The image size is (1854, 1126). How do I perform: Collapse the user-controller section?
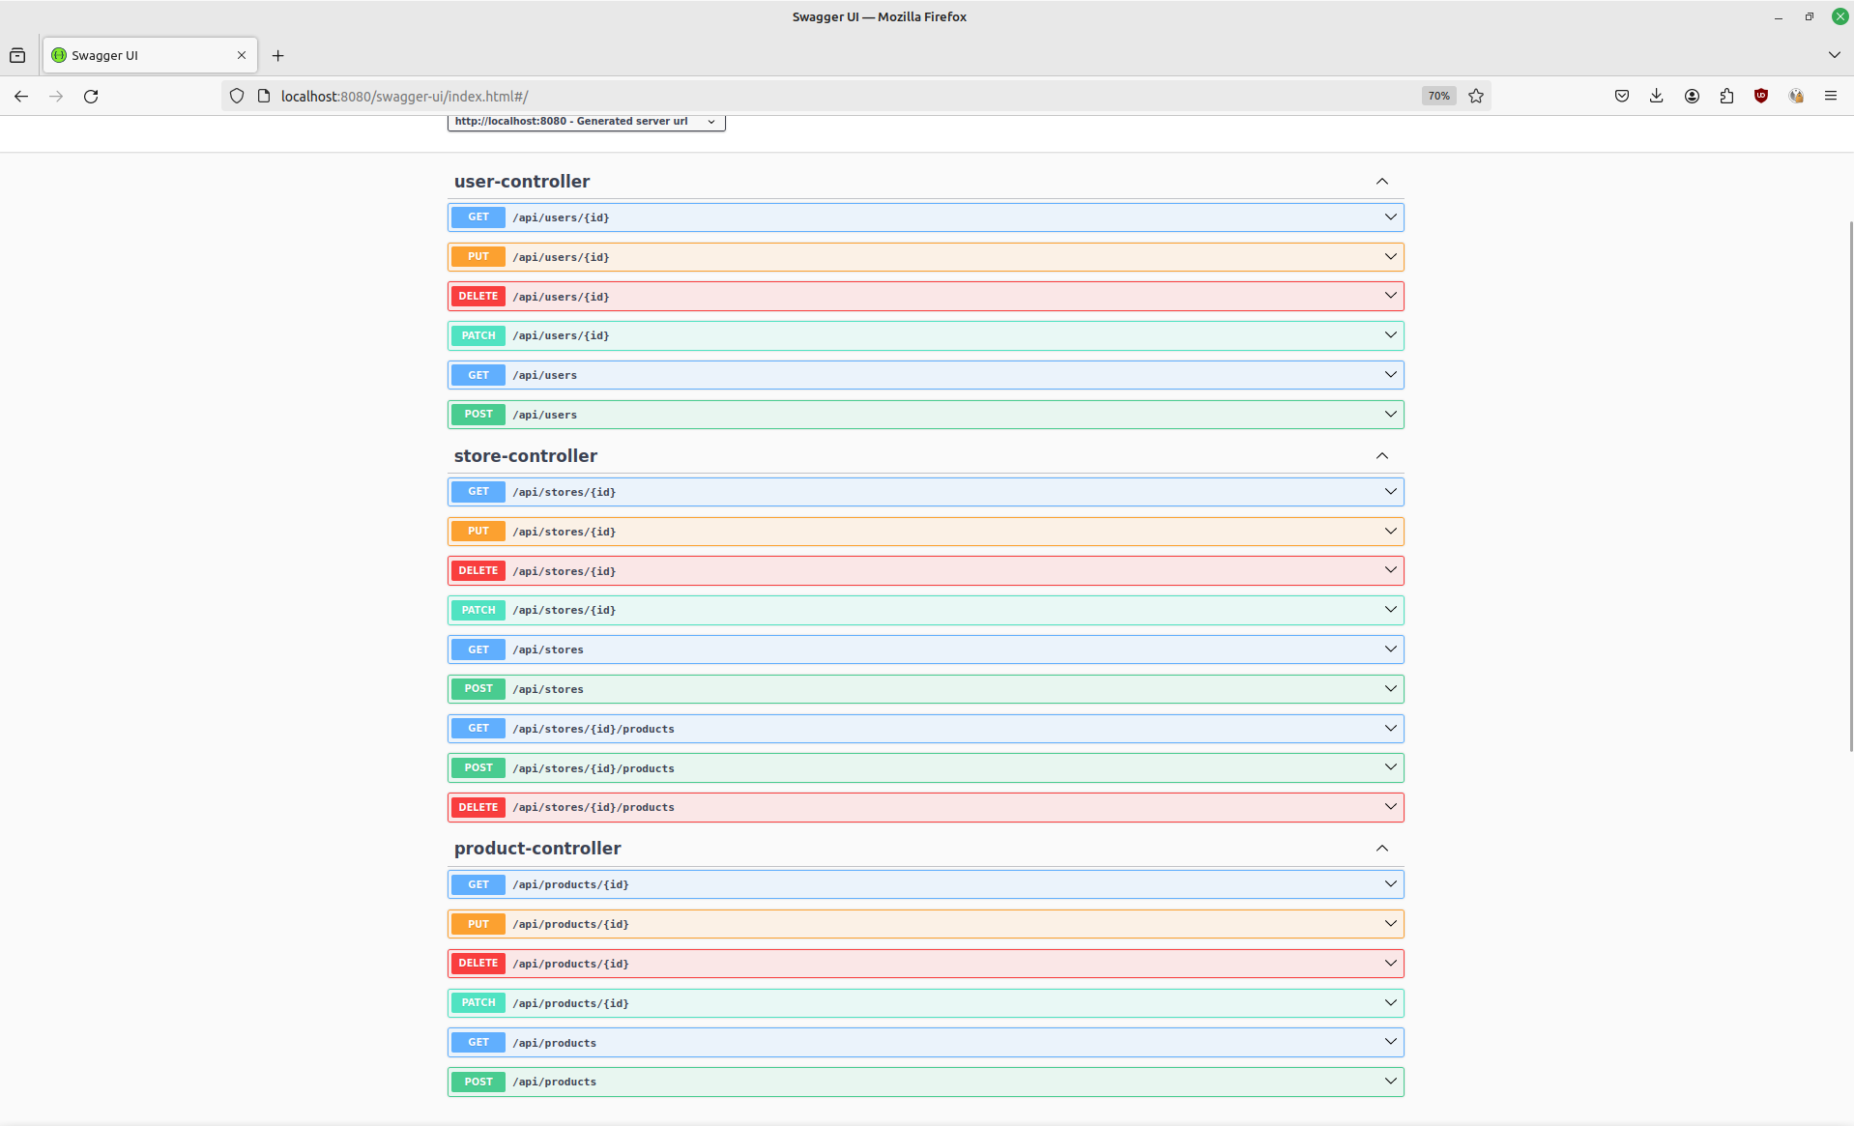(x=1382, y=182)
